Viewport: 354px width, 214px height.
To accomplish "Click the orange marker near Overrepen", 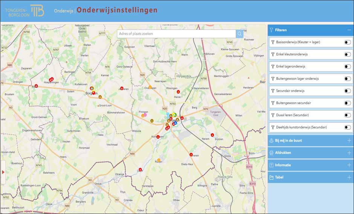I will 150,87.
